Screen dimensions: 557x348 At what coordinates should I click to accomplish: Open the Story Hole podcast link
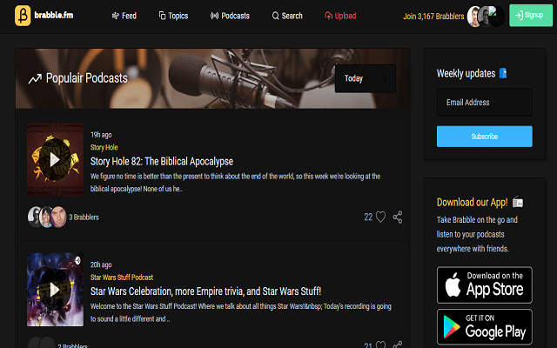[x=104, y=147]
